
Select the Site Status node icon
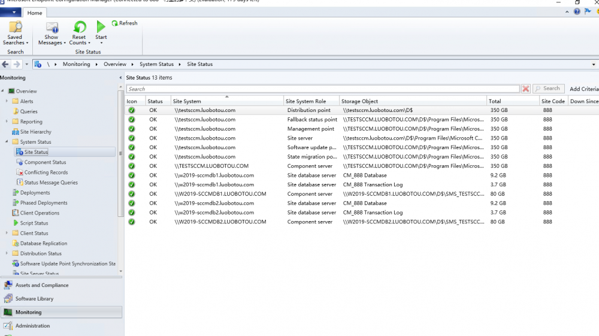tap(20, 152)
